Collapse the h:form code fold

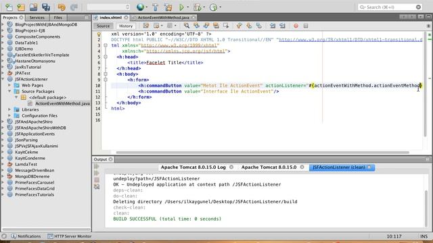coord(106,80)
